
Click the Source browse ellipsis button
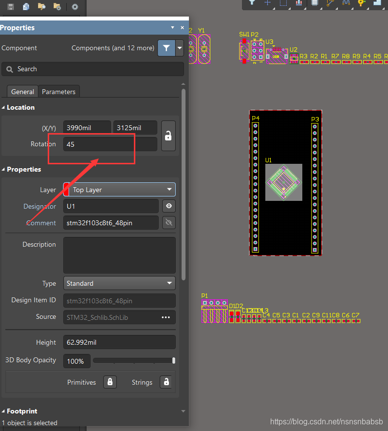pos(166,317)
